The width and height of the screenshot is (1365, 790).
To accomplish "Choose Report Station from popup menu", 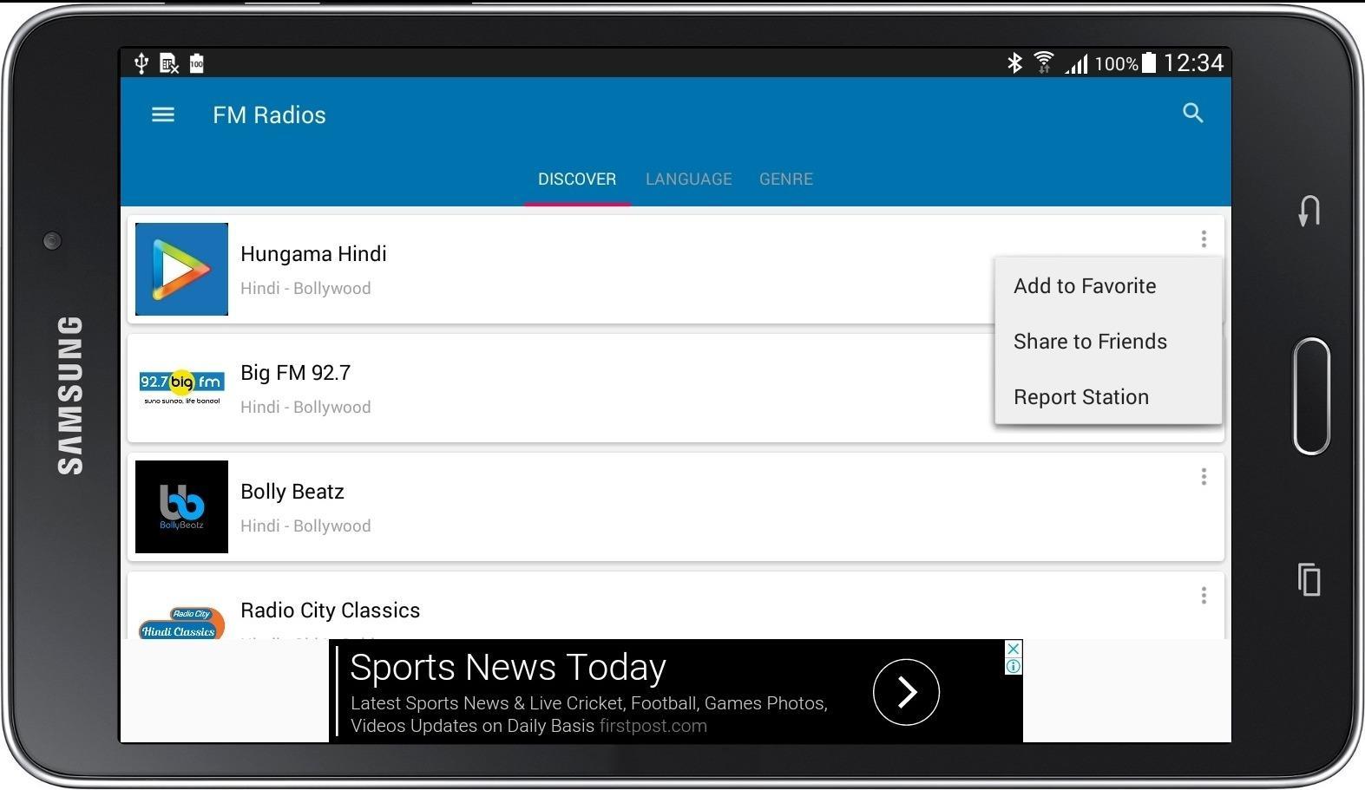I will [1108, 397].
